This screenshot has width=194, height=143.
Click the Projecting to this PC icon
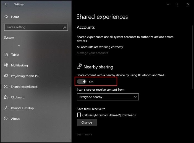[6, 76]
